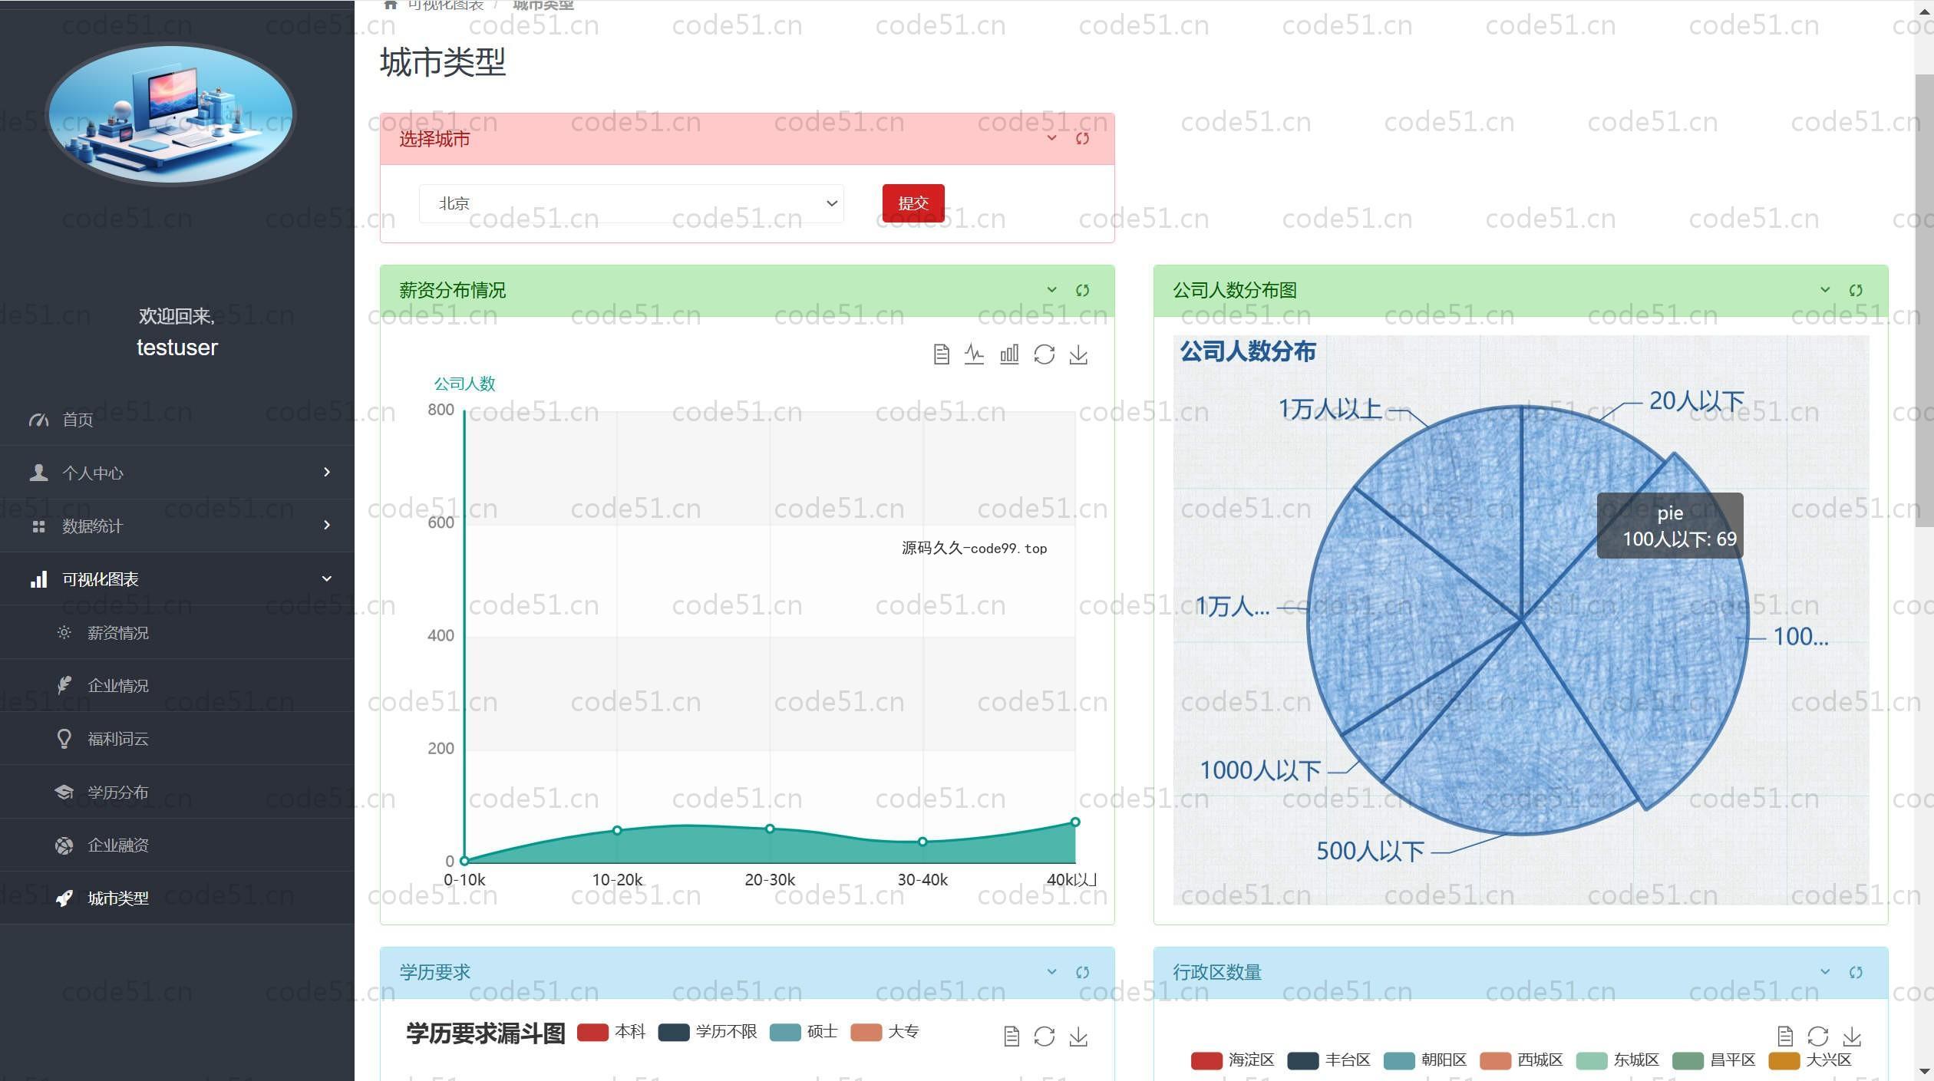Go to 首页 in sidebar
The image size is (1934, 1081).
(177, 420)
